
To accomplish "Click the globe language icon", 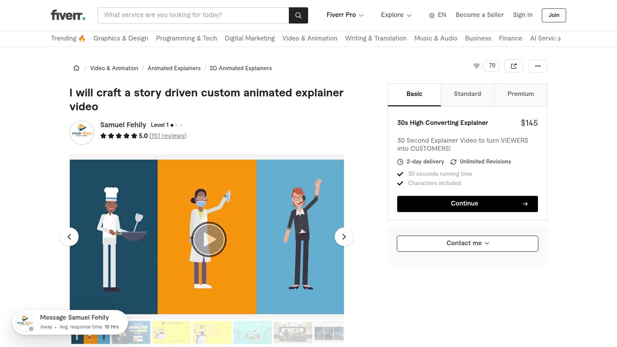I will click(431, 15).
